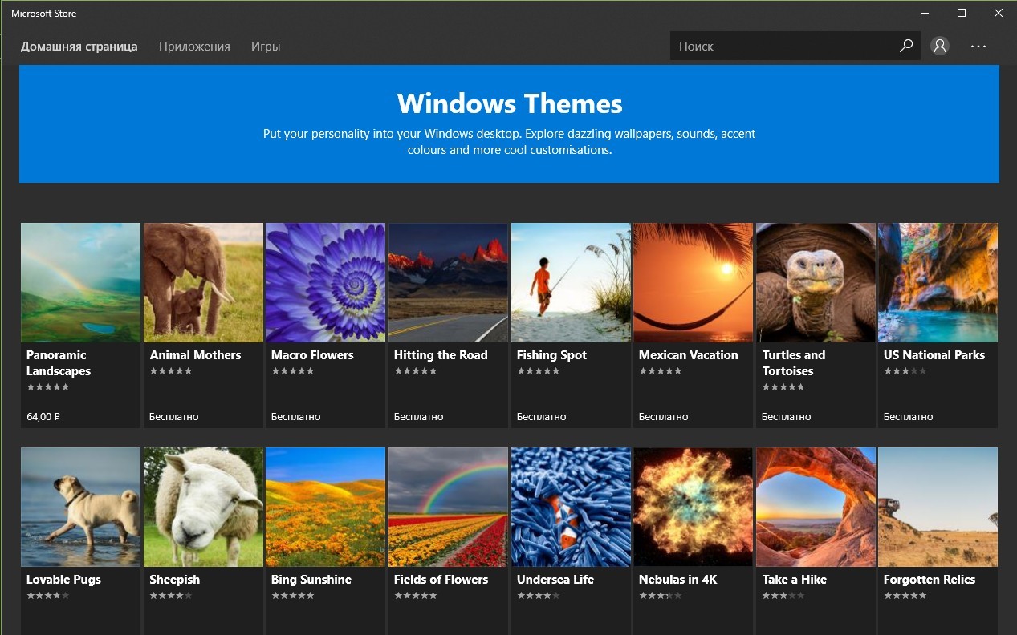The image size is (1017, 635).
Task: Click the 64,00 ₽ price on Panoramic Landscapes
Action: 44,417
